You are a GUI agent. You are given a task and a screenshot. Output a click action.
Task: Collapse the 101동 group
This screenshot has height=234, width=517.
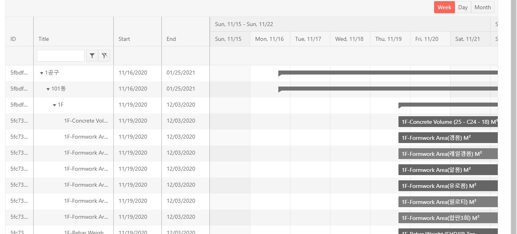pos(48,89)
